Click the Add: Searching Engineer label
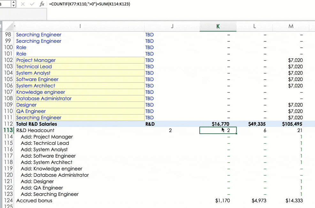Image resolution: width=315 pixels, height=208 pixels. pyautogui.click(x=50, y=194)
